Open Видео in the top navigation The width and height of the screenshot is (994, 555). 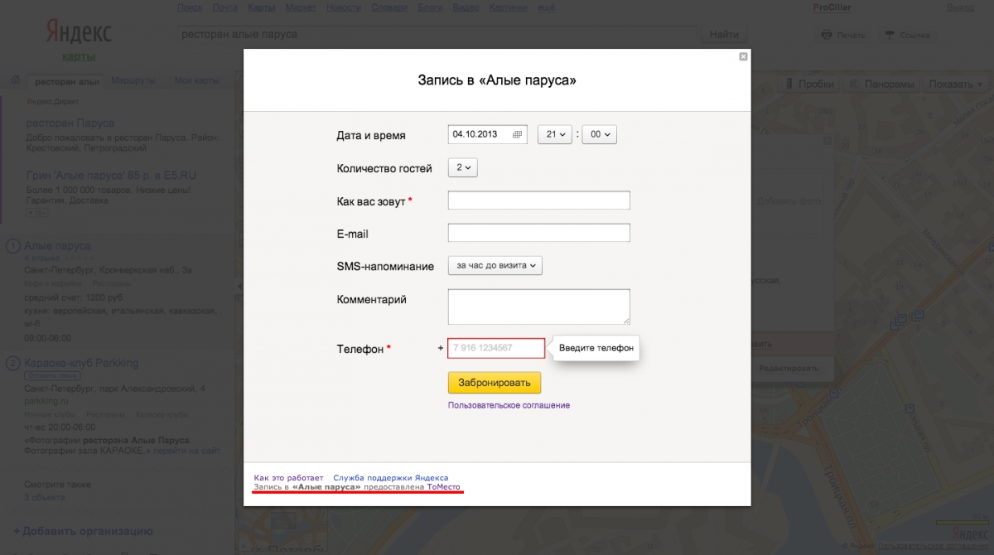click(x=466, y=7)
